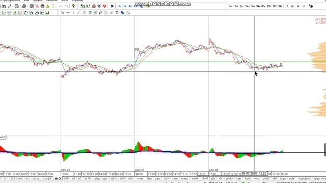Open the 'rosn' chart tab
The image size is (326, 183).
(x=175, y=178)
